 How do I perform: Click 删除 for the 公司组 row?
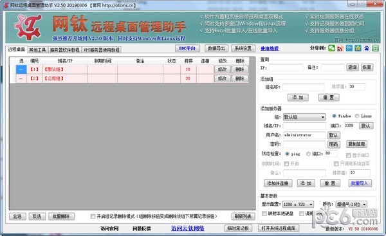(239, 78)
